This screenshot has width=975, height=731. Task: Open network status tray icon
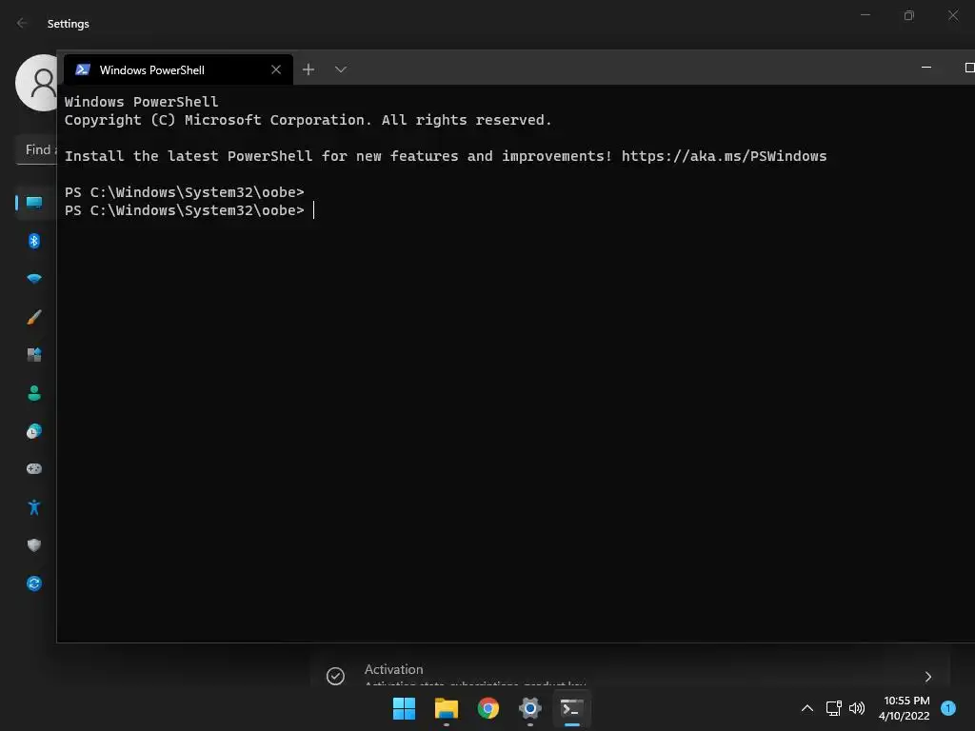[x=834, y=708]
